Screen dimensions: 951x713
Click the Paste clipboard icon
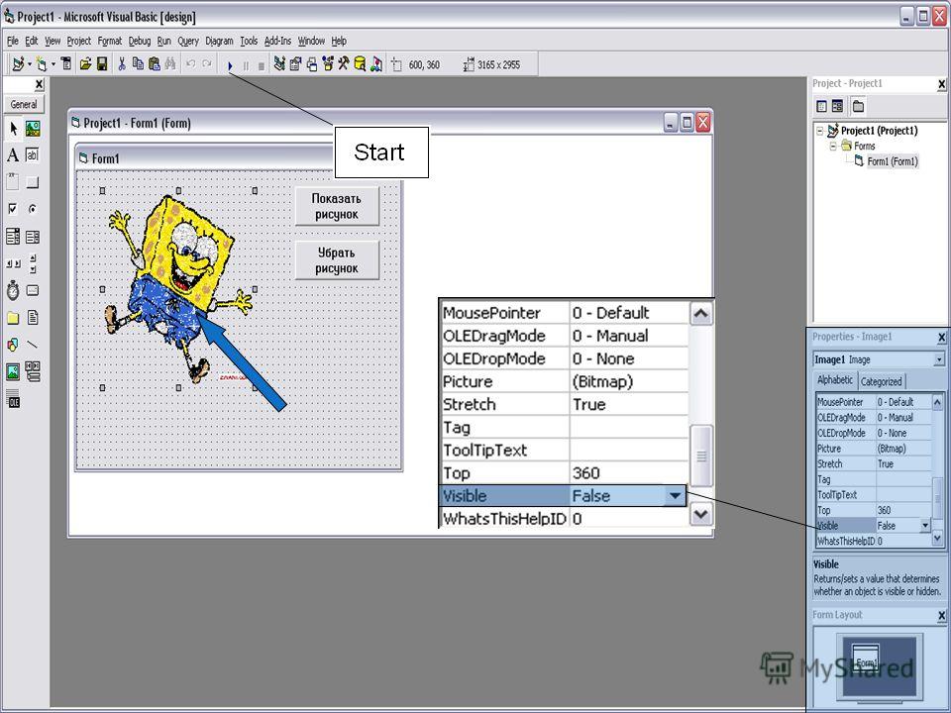(x=155, y=63)
